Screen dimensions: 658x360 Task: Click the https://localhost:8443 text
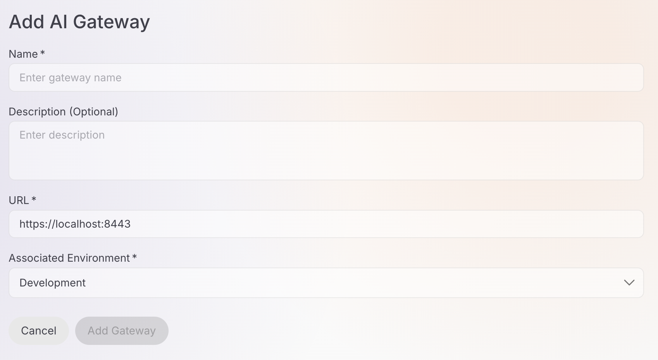(75, 224)
